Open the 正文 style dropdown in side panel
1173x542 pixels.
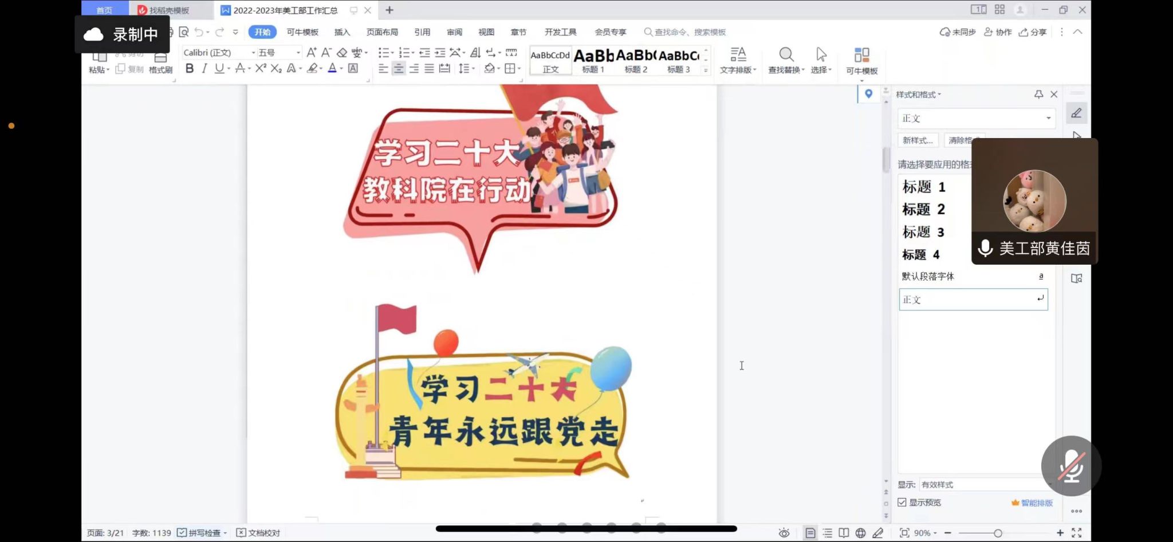click(x=1048, y=119)
